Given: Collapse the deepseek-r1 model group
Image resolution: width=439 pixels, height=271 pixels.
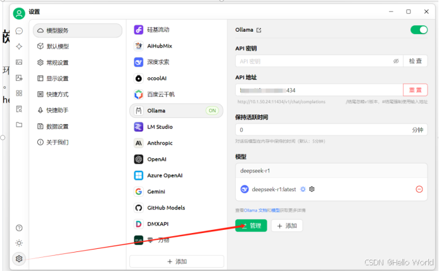Looking at the screenshot, I should point(331,171).
